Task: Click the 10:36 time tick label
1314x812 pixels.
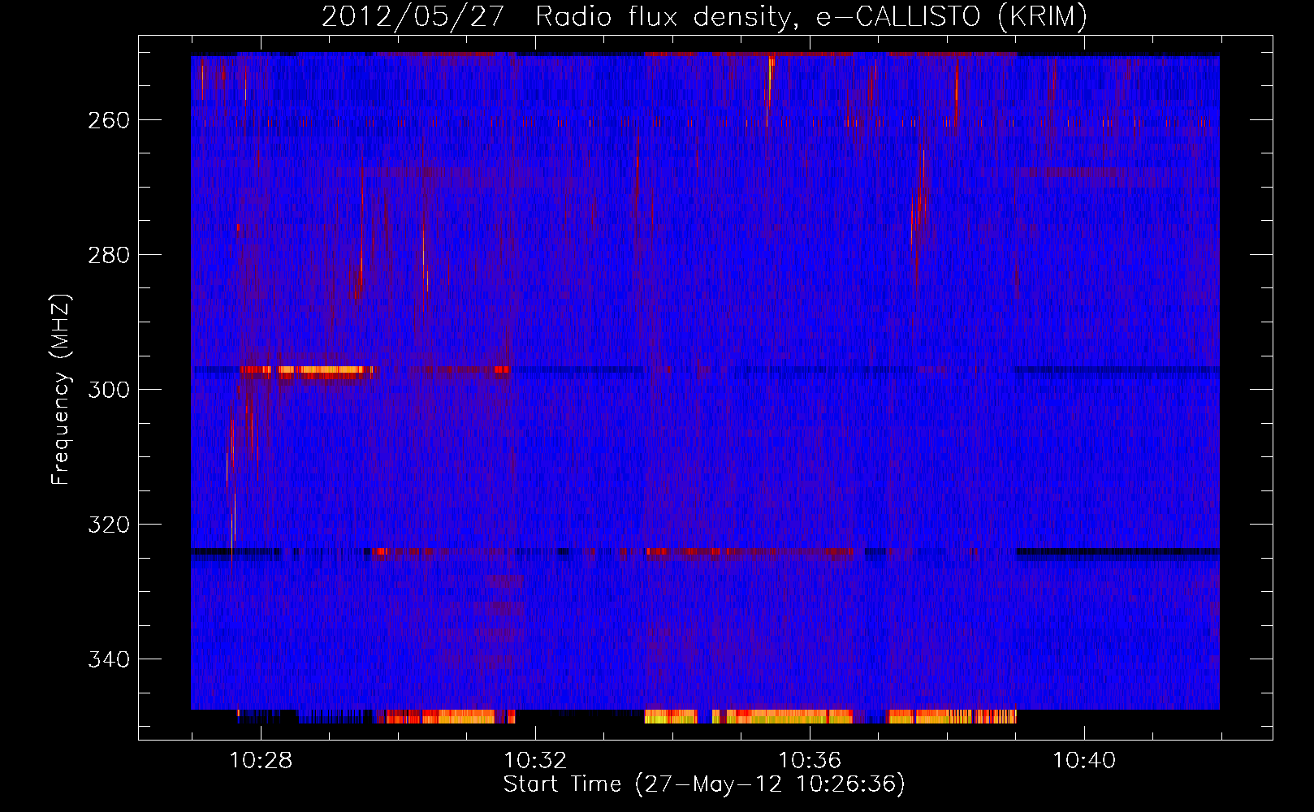Action: point(810,761)
